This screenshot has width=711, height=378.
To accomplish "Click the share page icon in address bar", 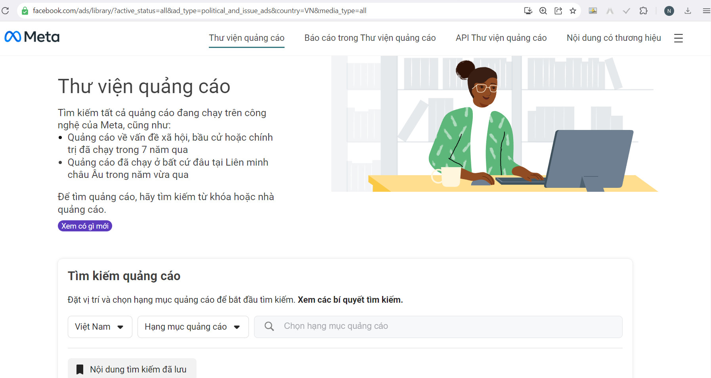I will pyautogui.click(x=558, y=11).
